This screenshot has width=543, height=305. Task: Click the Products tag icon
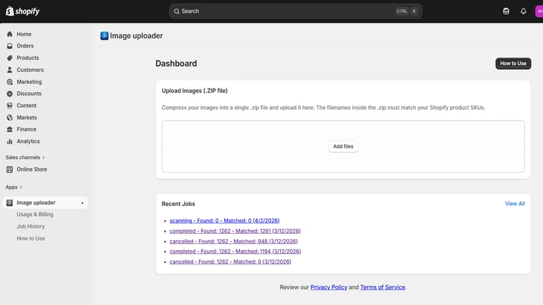pyautogui.click(x=10, y=58)
